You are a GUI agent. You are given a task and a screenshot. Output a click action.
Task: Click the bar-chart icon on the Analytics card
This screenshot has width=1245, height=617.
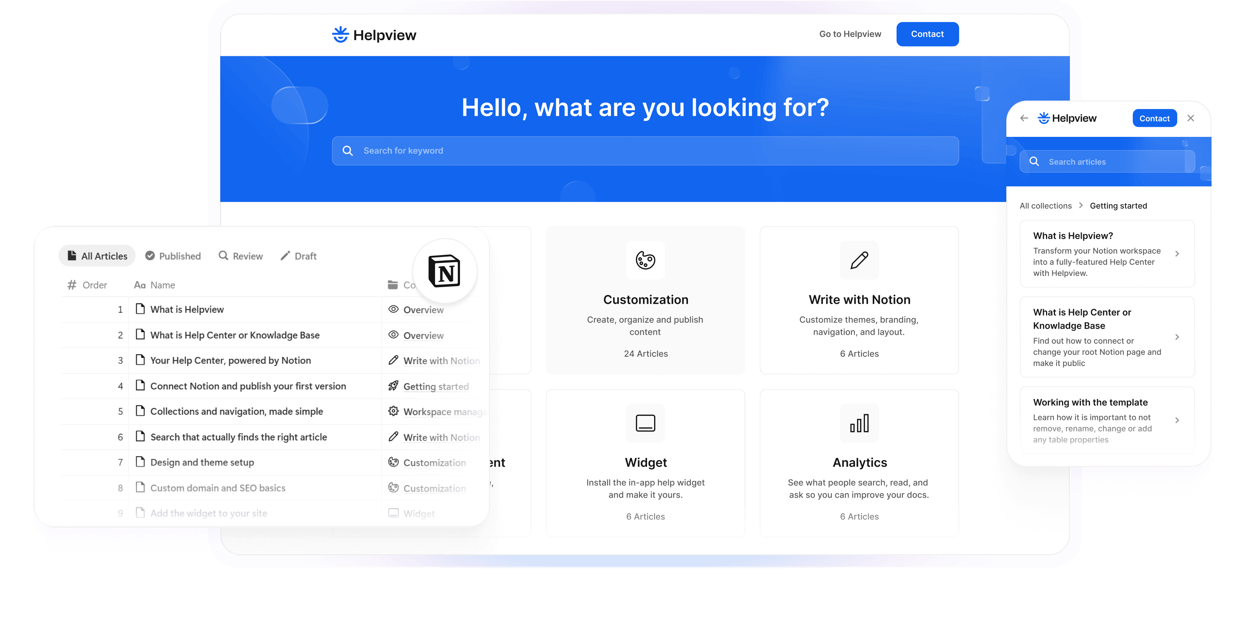[859, 423]
